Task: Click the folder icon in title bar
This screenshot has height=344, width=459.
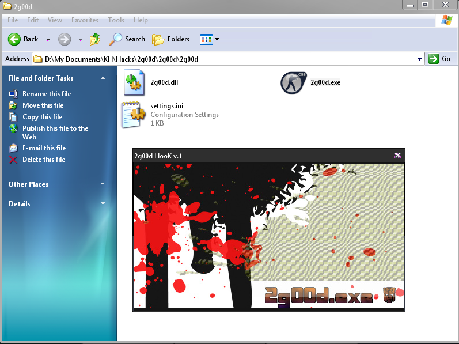Action: coord(7,6)
